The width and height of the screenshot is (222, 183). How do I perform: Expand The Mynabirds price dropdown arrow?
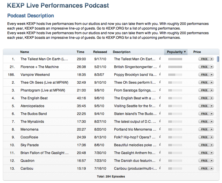pos(212,122)
